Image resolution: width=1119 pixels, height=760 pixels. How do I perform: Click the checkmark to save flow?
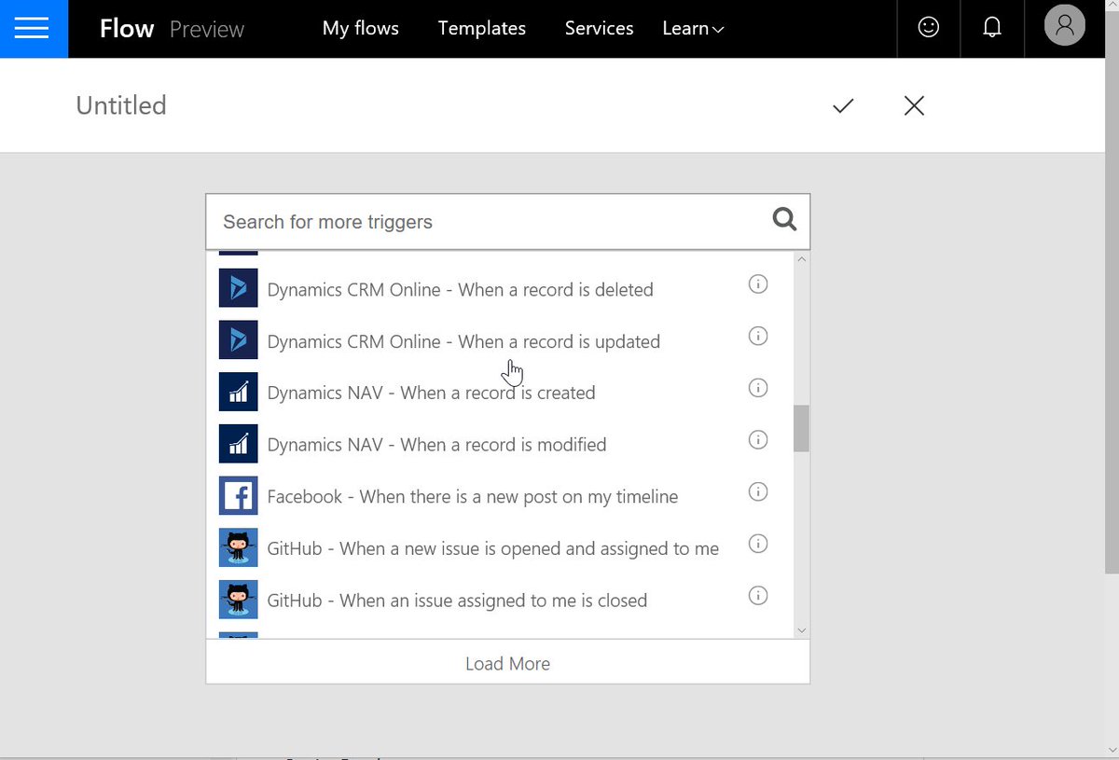(x=843, y=105)
